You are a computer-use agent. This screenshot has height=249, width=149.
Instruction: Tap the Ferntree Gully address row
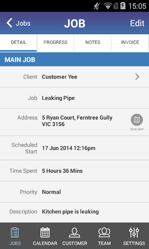click(x=74, y=122)
